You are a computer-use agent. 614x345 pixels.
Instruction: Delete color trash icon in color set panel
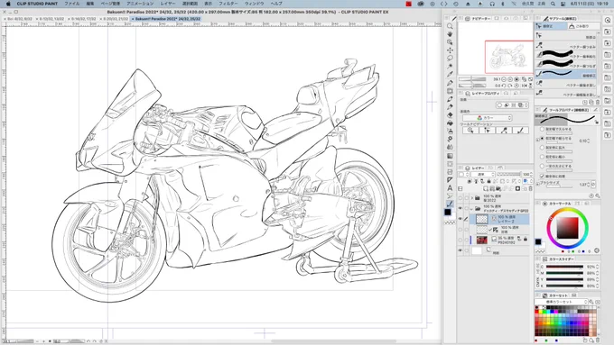pyautogui.click(x=598, y=340)
